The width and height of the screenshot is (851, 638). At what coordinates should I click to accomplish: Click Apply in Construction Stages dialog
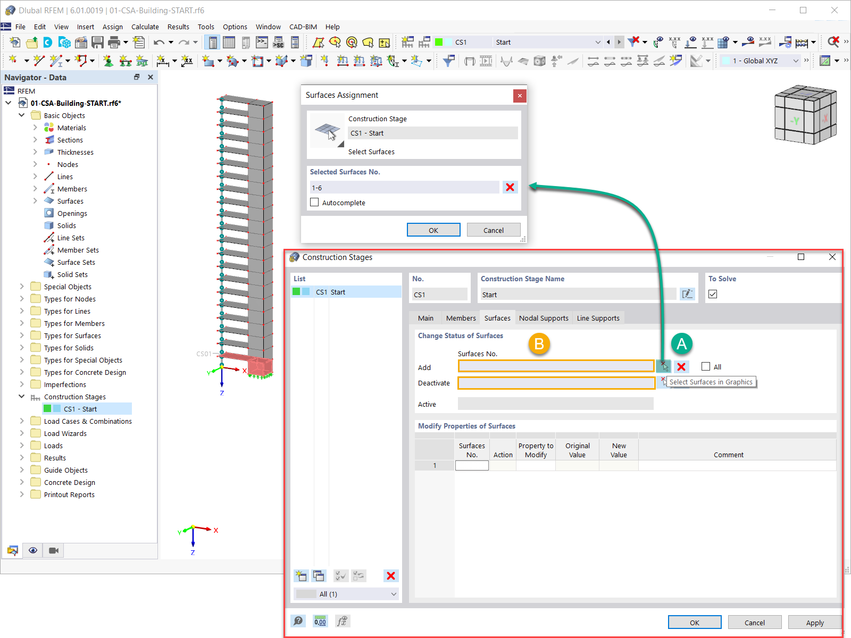(815, 622)
